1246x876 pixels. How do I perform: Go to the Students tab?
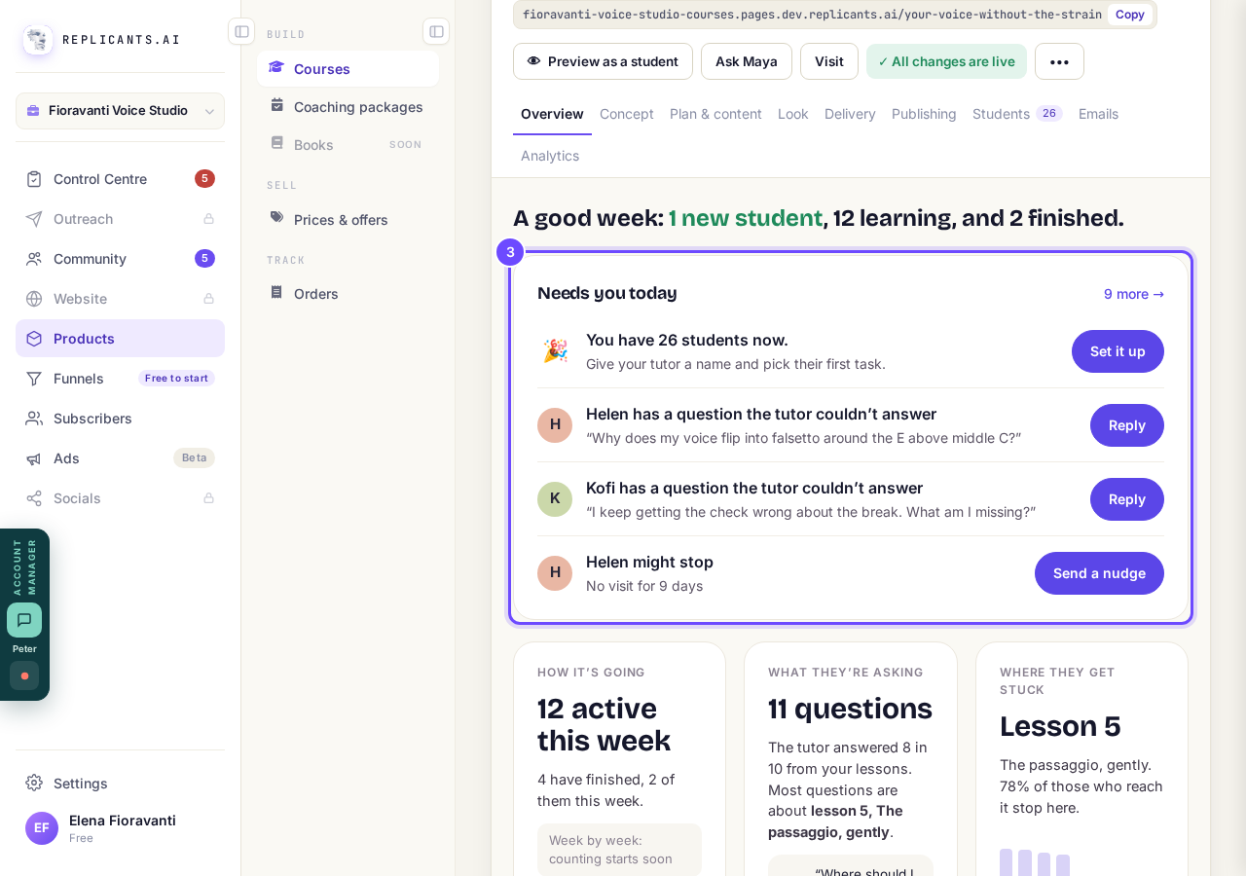coord(1017,114)
